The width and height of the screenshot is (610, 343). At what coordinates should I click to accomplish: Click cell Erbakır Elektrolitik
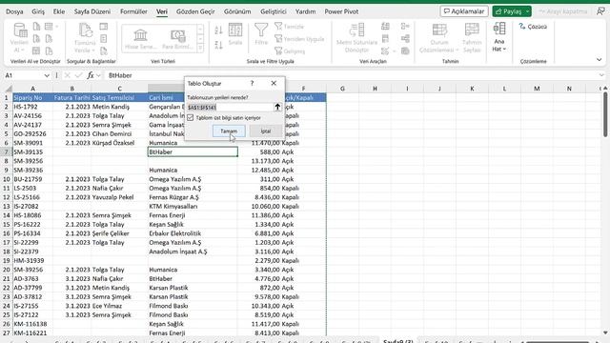(193, 233)
